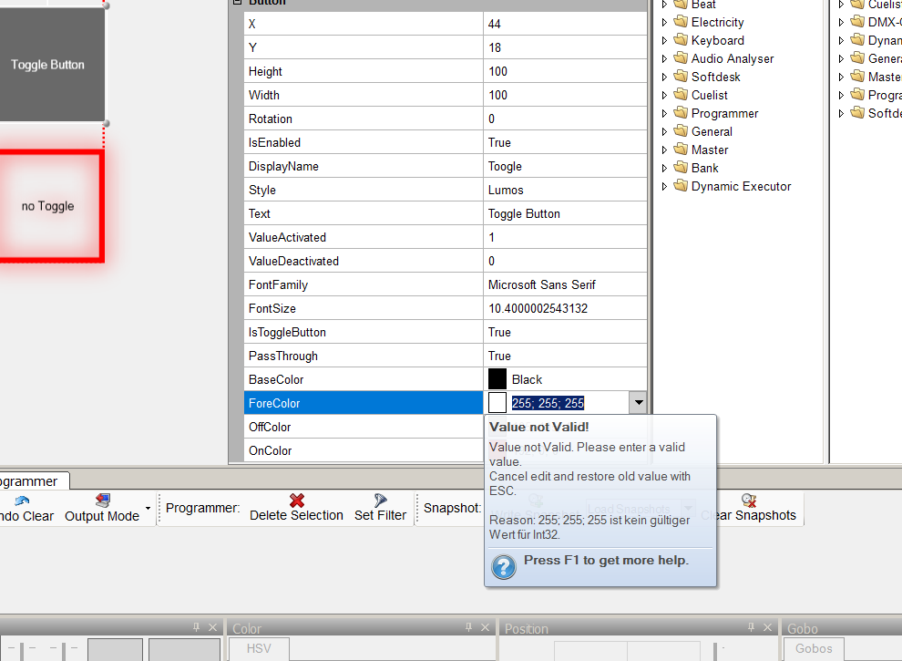This screenshot has width=902, height=661.
Task: Click the Set Filter funnel icon
Action: (380, 500)
